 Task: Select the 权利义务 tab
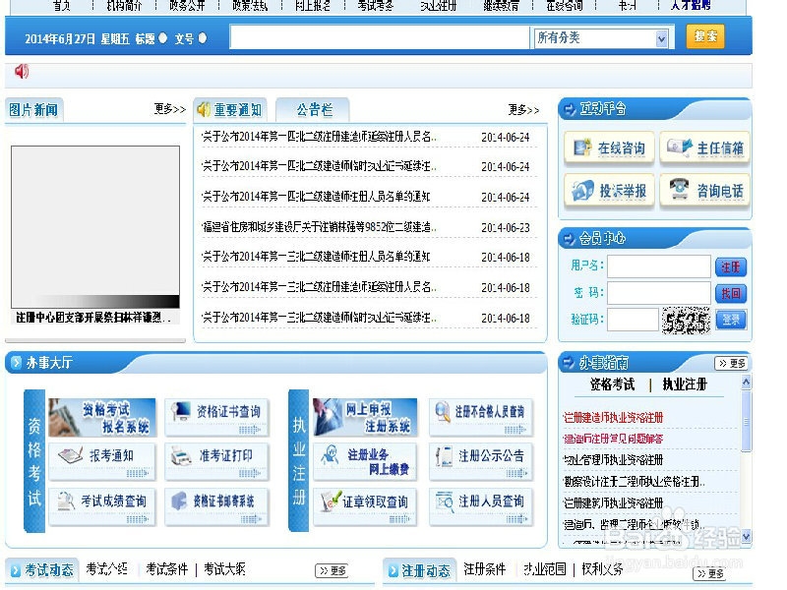602,569
